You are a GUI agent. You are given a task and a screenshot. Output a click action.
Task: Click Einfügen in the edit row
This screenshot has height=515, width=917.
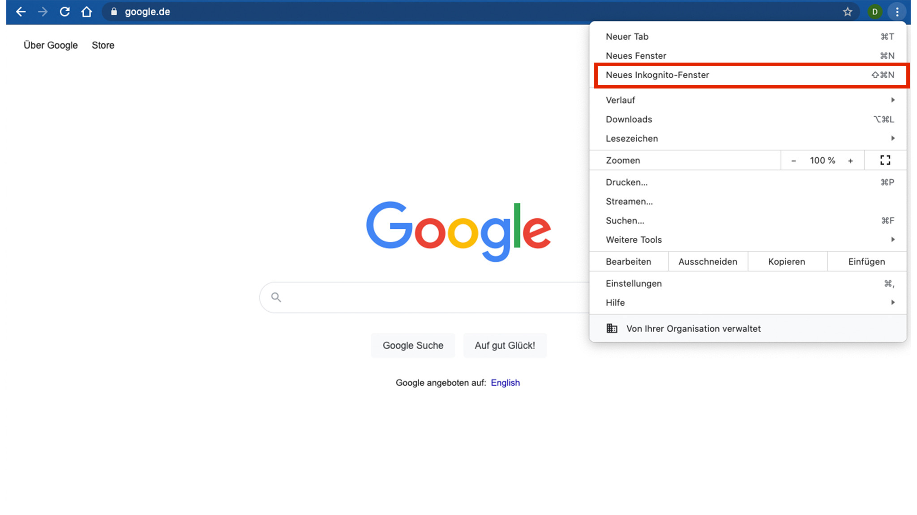click(x=866, y=262)
